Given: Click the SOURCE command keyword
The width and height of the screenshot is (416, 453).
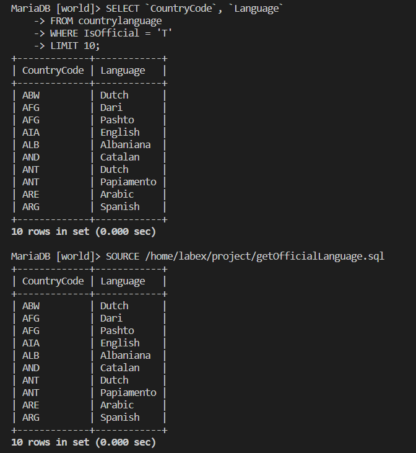Looking at the screenshot, I should (123, 257).
